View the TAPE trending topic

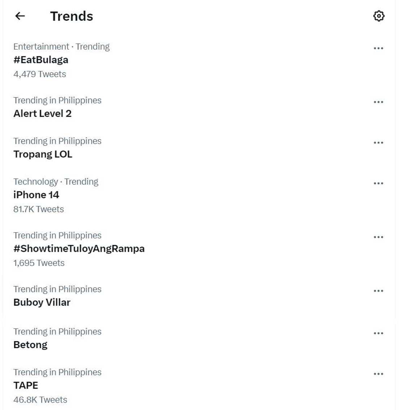click(26, 385)
